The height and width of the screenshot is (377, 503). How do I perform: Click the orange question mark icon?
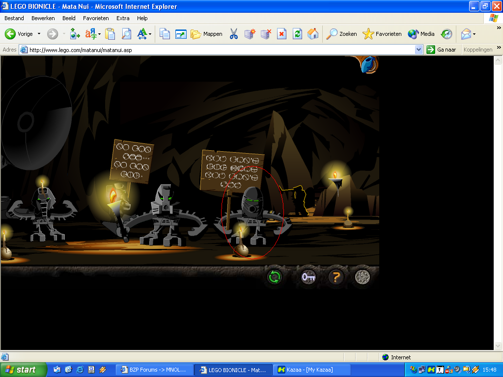coord(335,277)
